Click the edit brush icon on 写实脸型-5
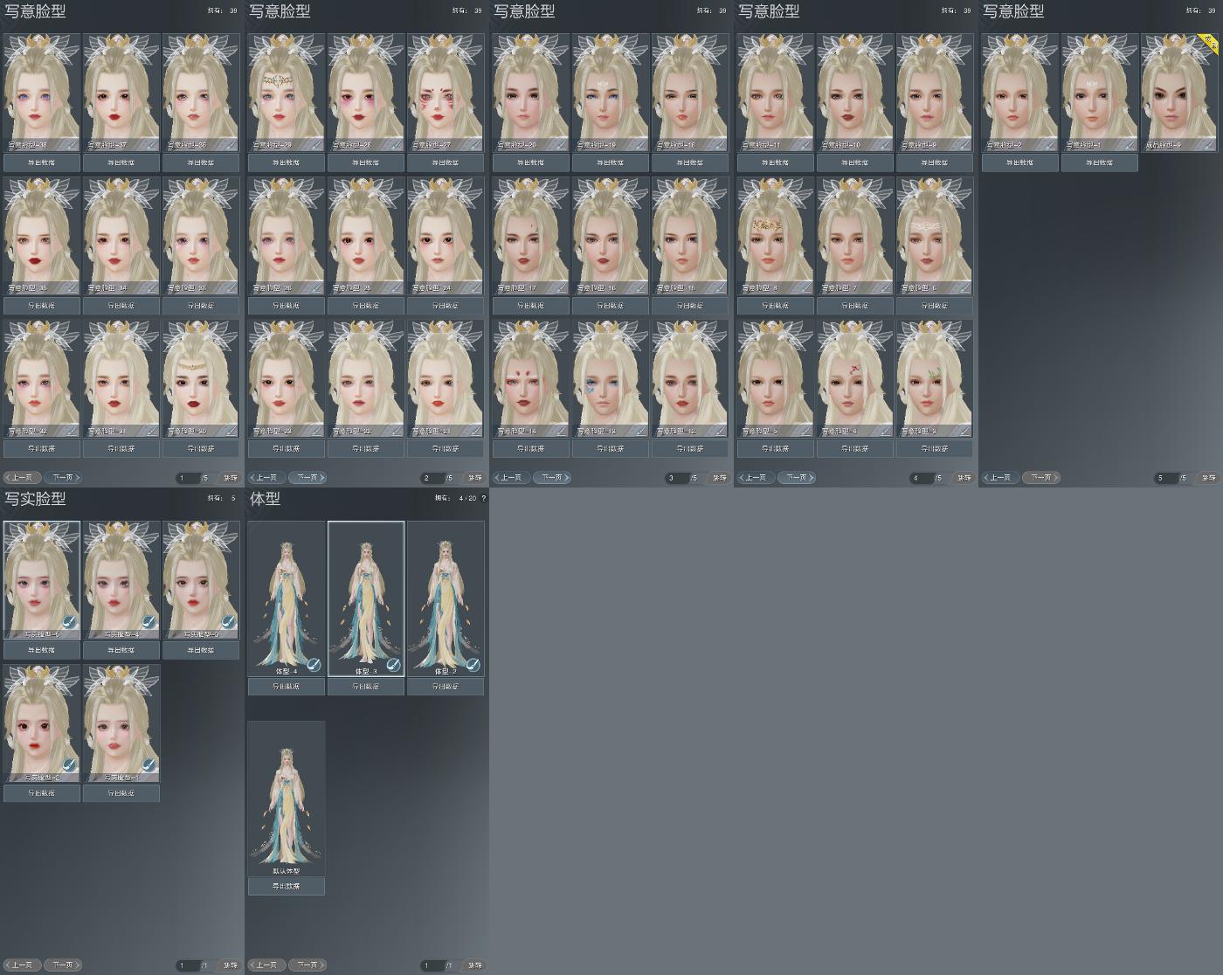Image resolution: width=1223 pixels, height=975 pixels. pyautogui.click(x=69, y=622)
